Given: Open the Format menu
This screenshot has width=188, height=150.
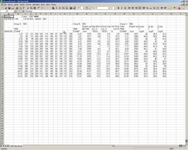Looking at the screenshot, I should [x=29, y=4].
